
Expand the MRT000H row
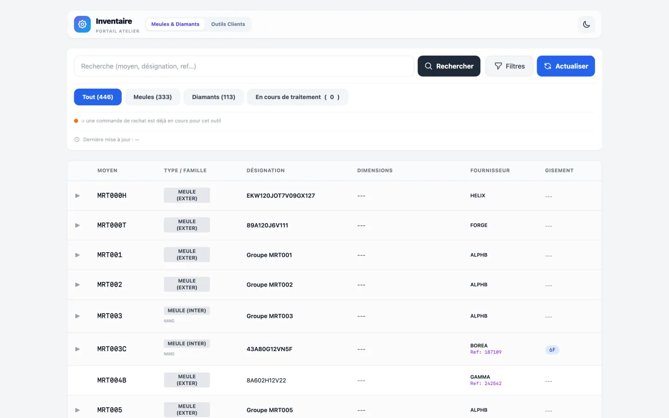coord(78,196)
